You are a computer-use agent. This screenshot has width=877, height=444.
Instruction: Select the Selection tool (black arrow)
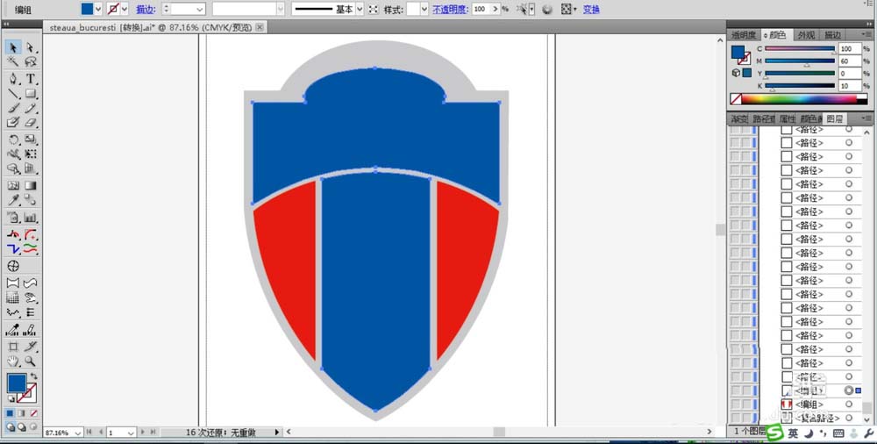(13, 47)
